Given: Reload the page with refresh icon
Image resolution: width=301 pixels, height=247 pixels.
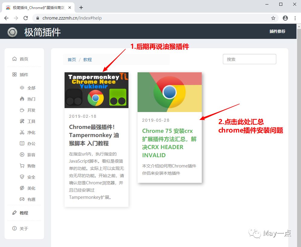Looking at the screenshot, I should [26, 18].
